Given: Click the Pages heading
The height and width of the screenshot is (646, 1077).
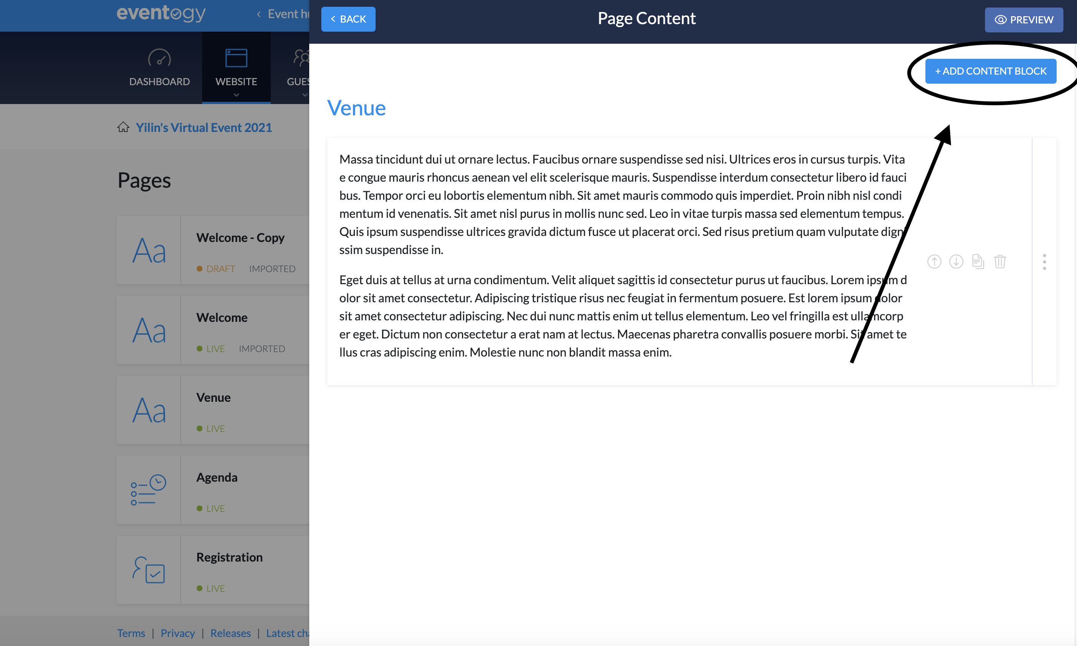Looking at the screenshot, I should [144, 180].
